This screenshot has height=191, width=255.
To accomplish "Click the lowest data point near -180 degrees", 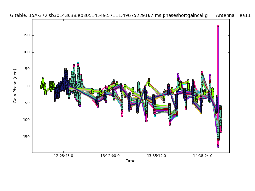I will point(218,146).
